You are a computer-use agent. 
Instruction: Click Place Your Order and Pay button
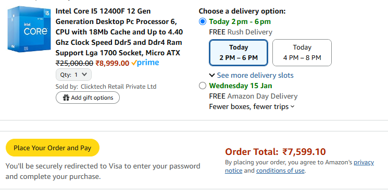tap(53, 148)
